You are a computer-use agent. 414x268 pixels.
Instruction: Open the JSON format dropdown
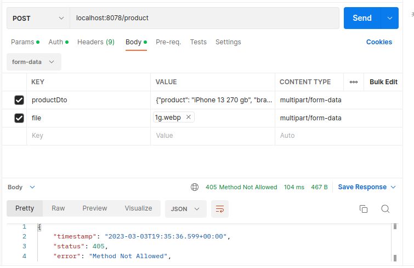click(x=185, y=209)
